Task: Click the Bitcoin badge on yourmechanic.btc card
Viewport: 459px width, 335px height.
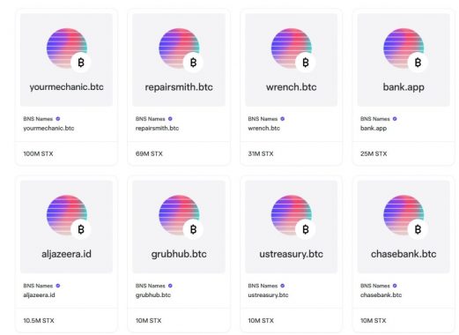Action: 81,63
